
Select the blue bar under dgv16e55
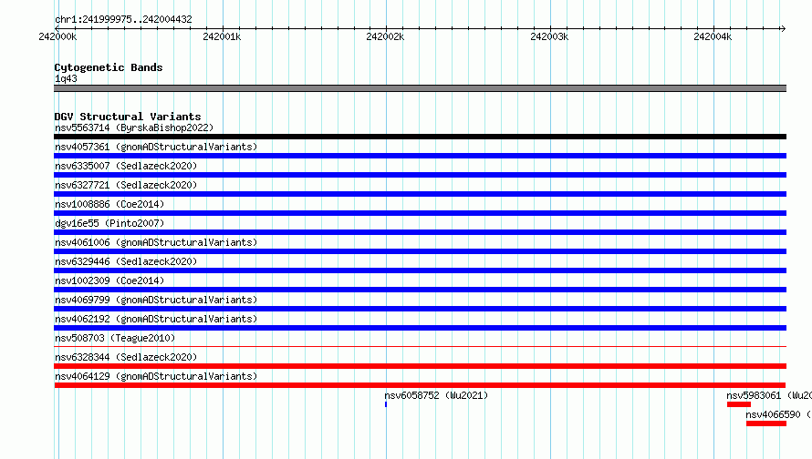tap(420, 232)
